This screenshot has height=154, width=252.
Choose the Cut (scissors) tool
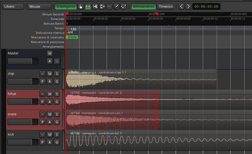(x=95, y=6)
